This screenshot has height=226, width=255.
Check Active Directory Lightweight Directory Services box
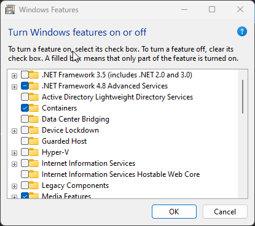click(x=25, y=97)
